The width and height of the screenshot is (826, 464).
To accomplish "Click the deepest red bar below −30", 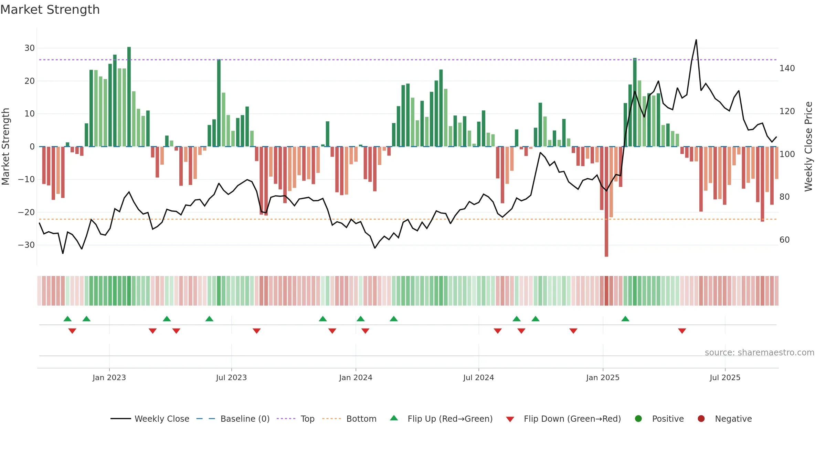I will pyautogui.click(x=606, y=201).
